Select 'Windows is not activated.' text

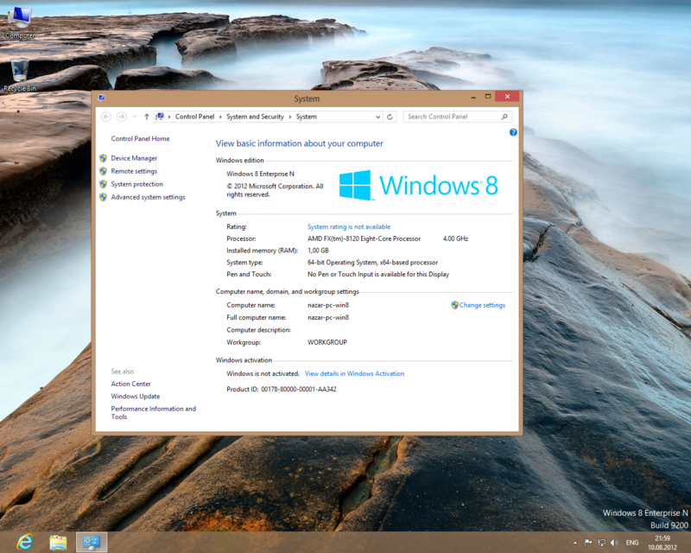click(263, 373)
